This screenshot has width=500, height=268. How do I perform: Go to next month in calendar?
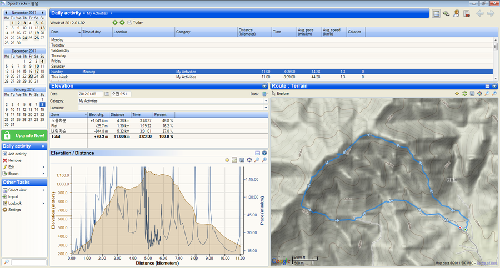pos(42,13)
